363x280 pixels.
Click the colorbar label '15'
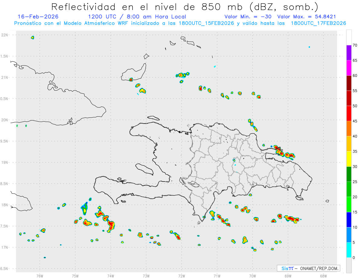(x=355, y=212)
